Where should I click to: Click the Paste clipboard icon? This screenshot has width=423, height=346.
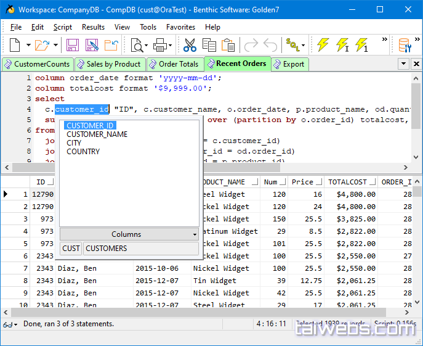[228, 45]
